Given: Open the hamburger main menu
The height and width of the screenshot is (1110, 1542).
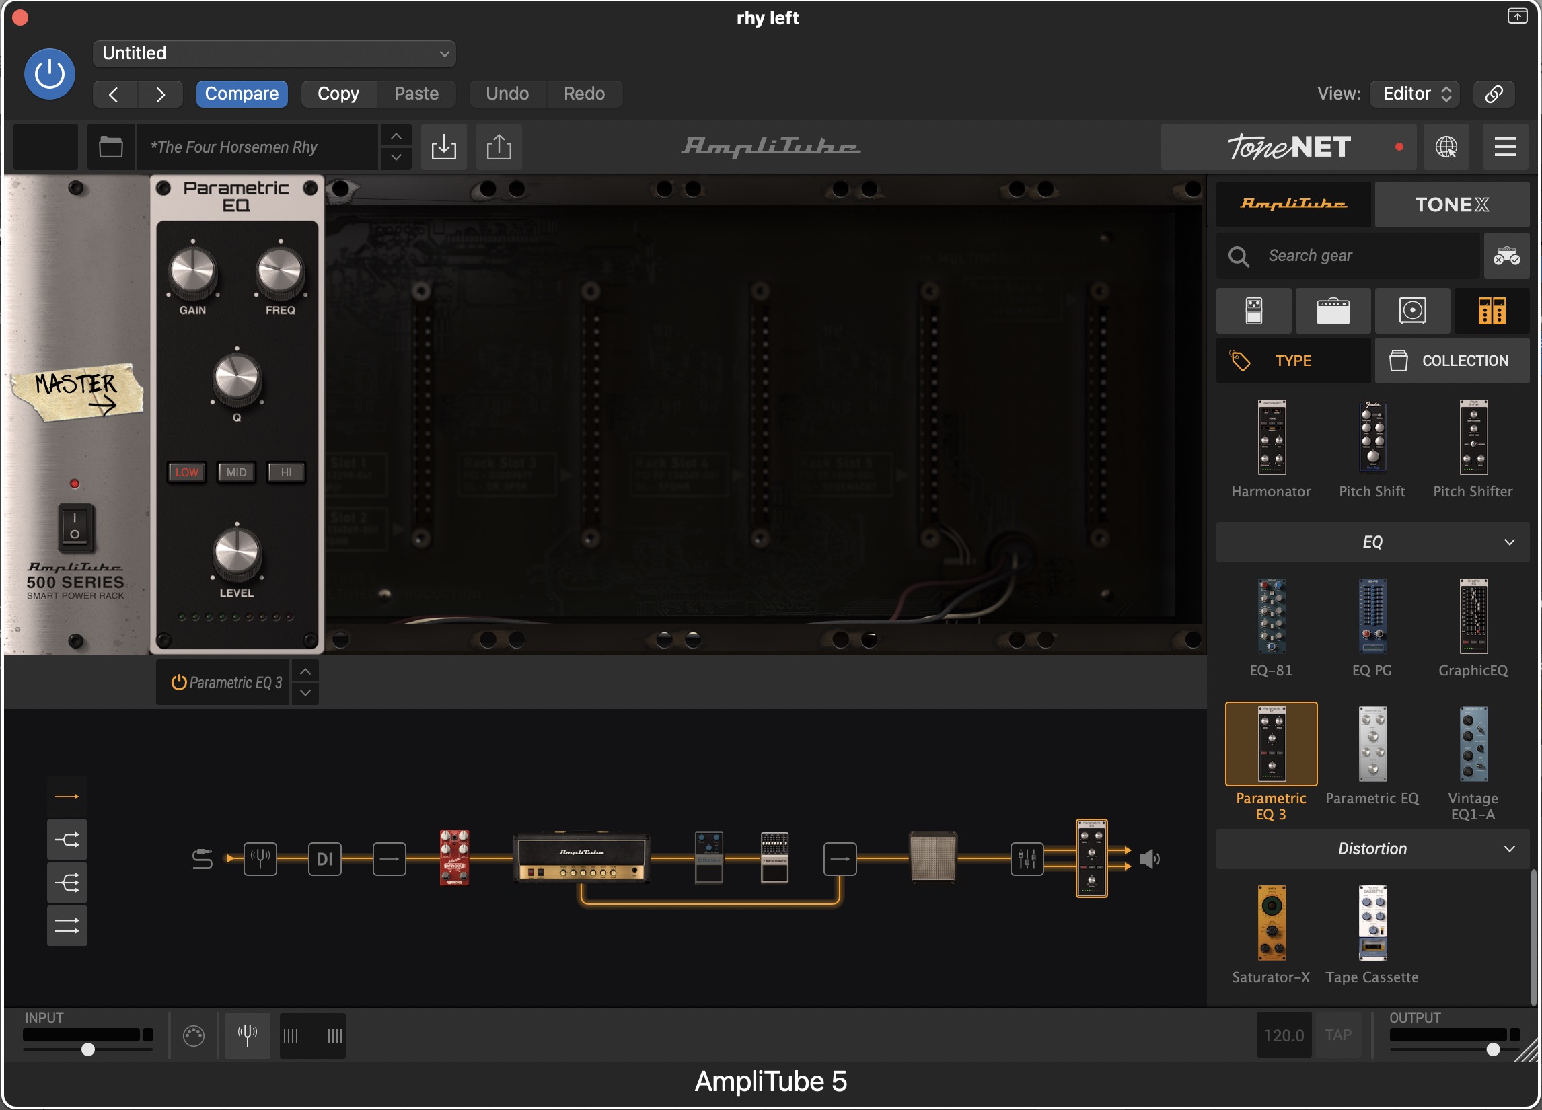Looking at the screenshot, I should pyautogui.click(x=1504, y=147).
